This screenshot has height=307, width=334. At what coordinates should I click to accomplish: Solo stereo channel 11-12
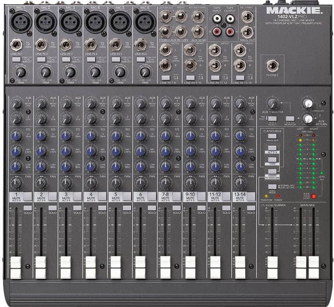226,208
